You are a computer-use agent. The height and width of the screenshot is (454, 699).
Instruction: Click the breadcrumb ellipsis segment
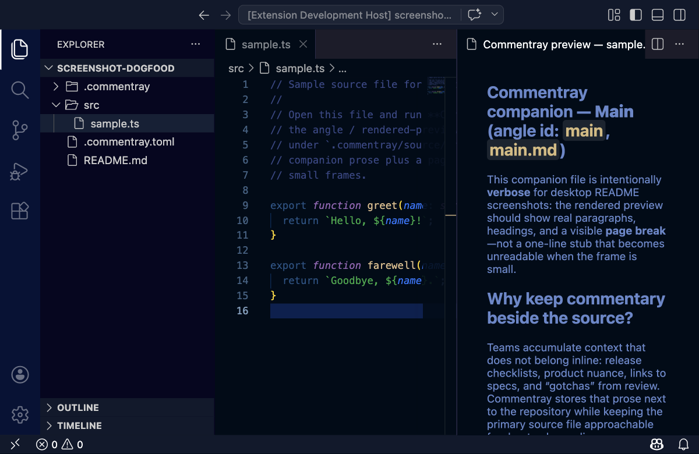coord(342,68)
